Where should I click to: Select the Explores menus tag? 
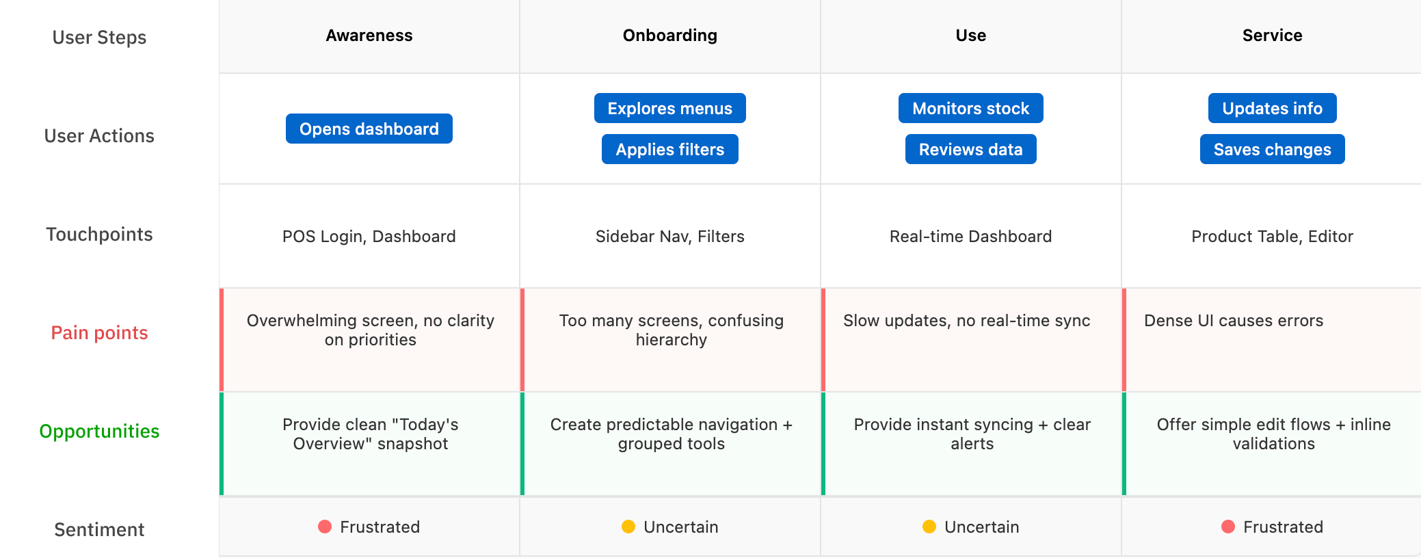pyautogui.click(x=669, y=108)
